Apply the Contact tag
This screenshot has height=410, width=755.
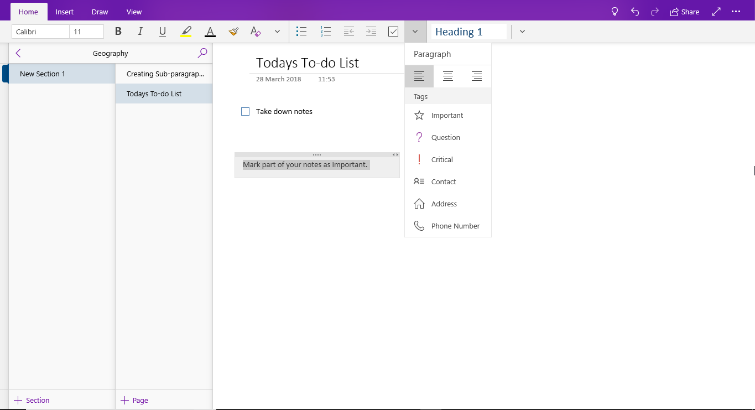tap(448, 181)
